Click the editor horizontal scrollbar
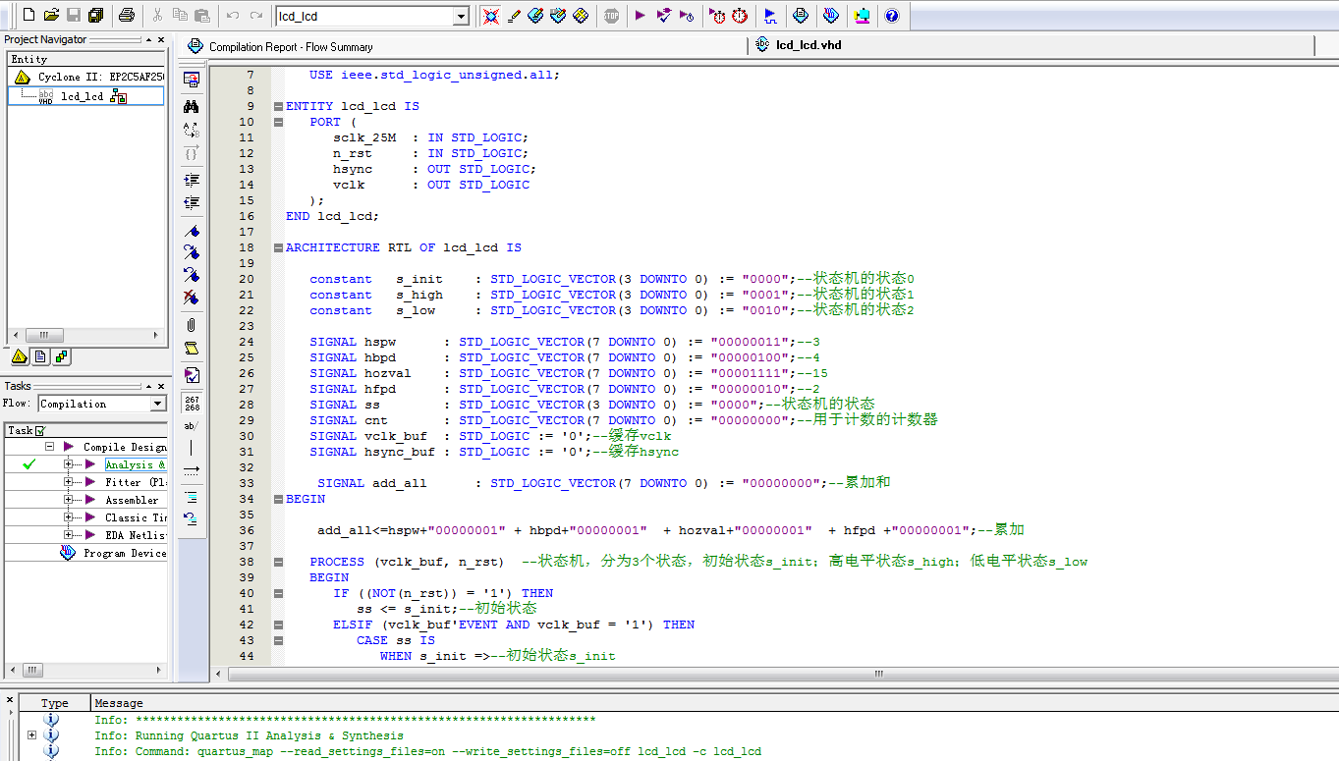1339x761 pixels. click(878, 674)
